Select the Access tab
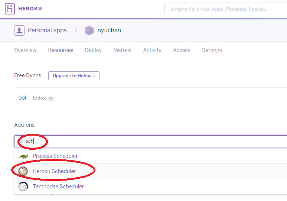This screenshot has height=201, width=287. [182, 50]
